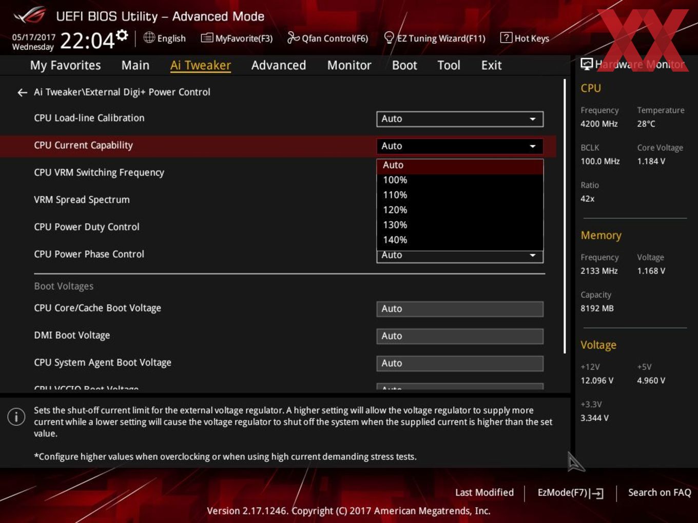Click the 22:04 clock time
698x523 pixels.
87,41
